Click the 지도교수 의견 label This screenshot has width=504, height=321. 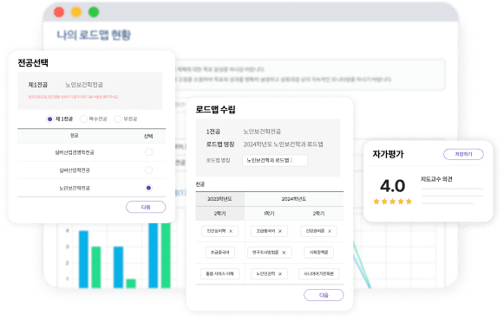click(436, 179)
